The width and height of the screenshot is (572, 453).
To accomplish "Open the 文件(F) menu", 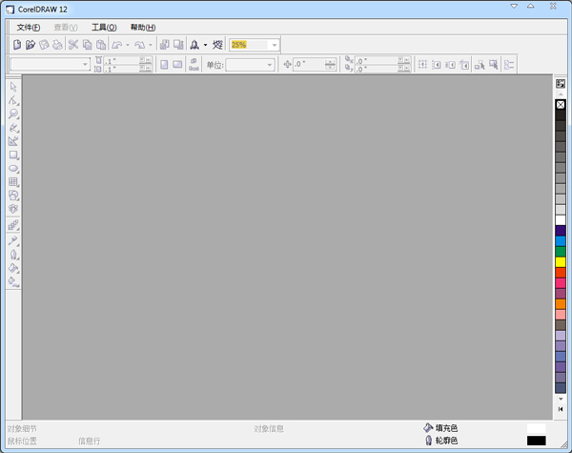I will (x=29, y=27).
